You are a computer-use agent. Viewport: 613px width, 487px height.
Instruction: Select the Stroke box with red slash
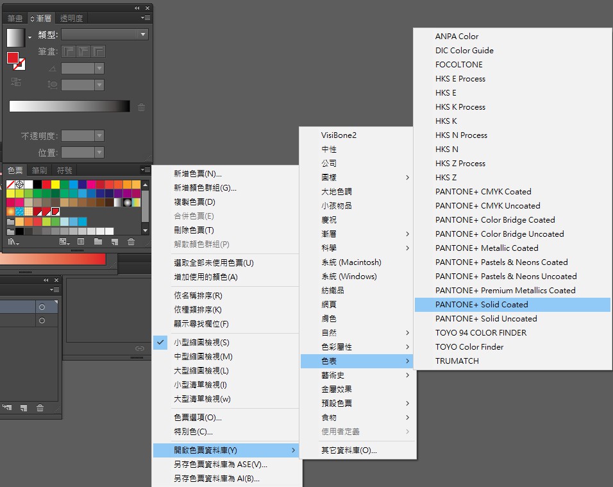pos(21,65)
